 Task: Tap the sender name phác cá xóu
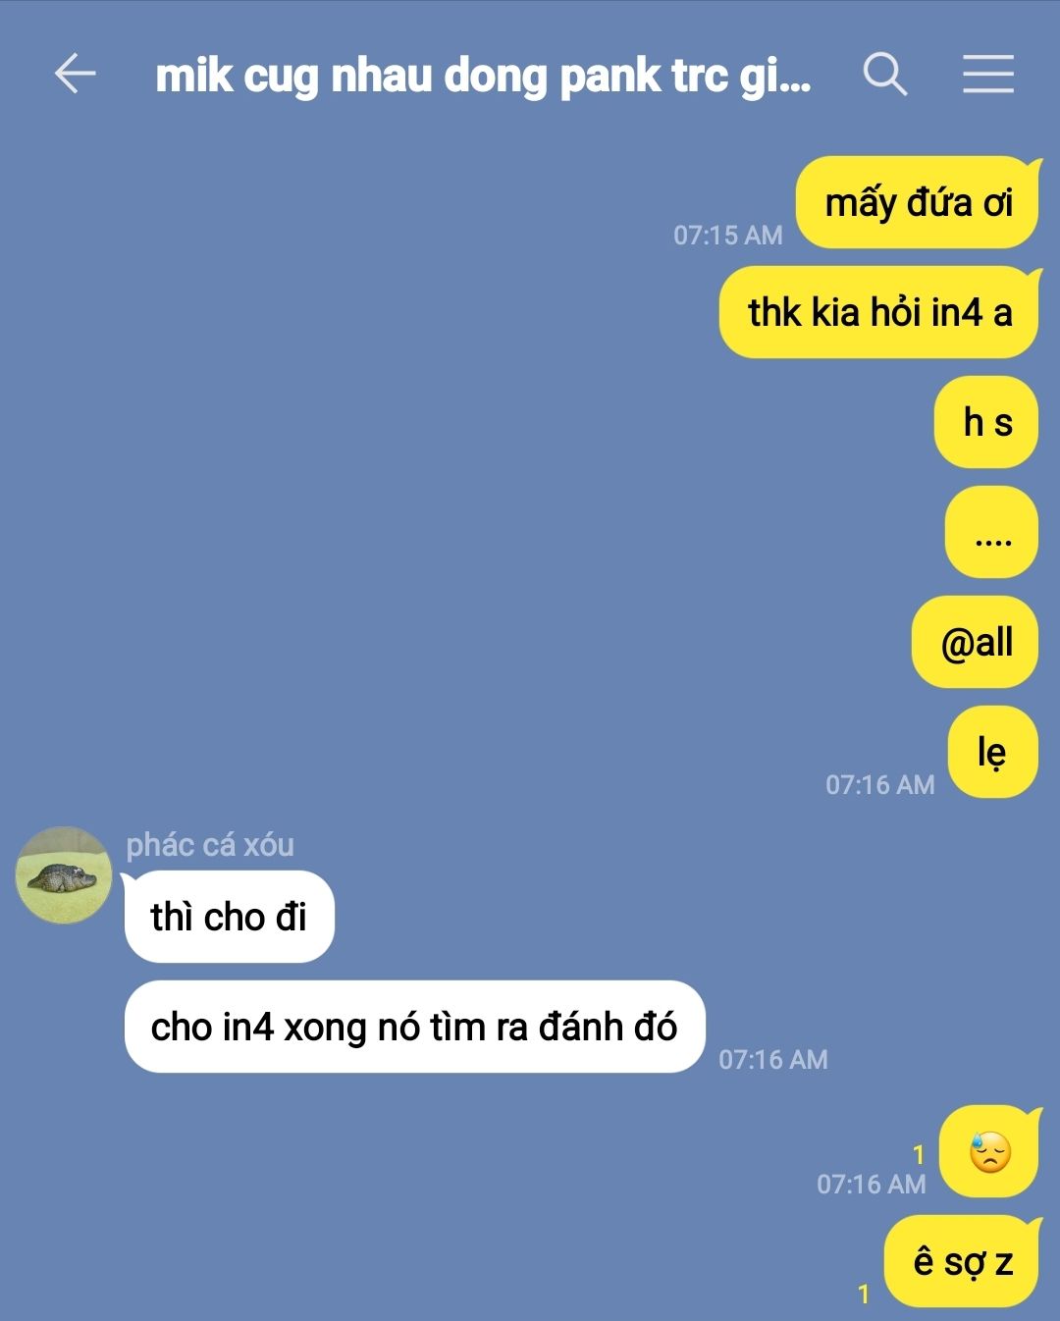(210, 844)
